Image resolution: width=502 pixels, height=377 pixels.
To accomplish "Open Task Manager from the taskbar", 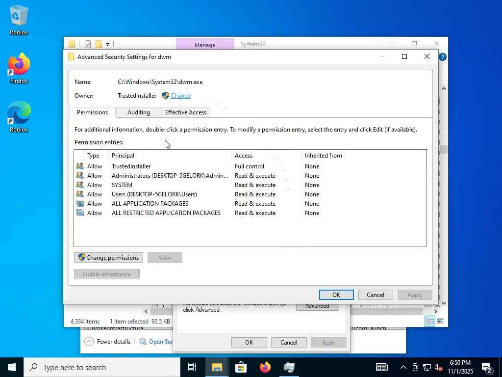I will tap(289, 367).
